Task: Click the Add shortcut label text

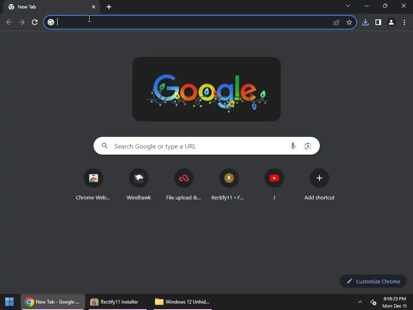Action: click(x=319, y=197)
